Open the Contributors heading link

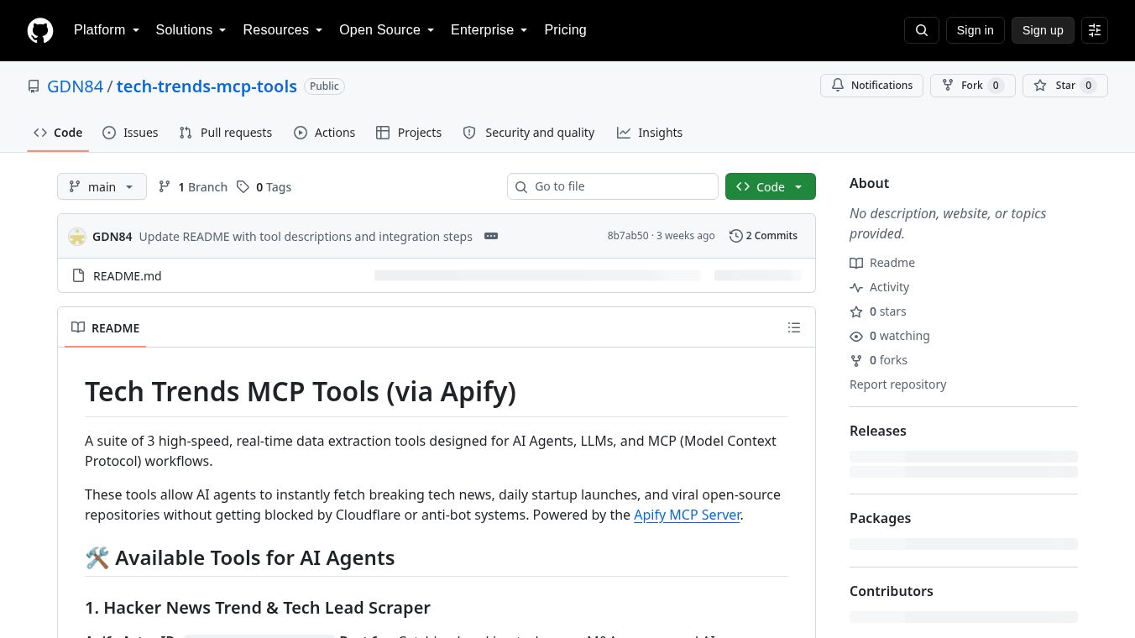[x=892, y=591]
